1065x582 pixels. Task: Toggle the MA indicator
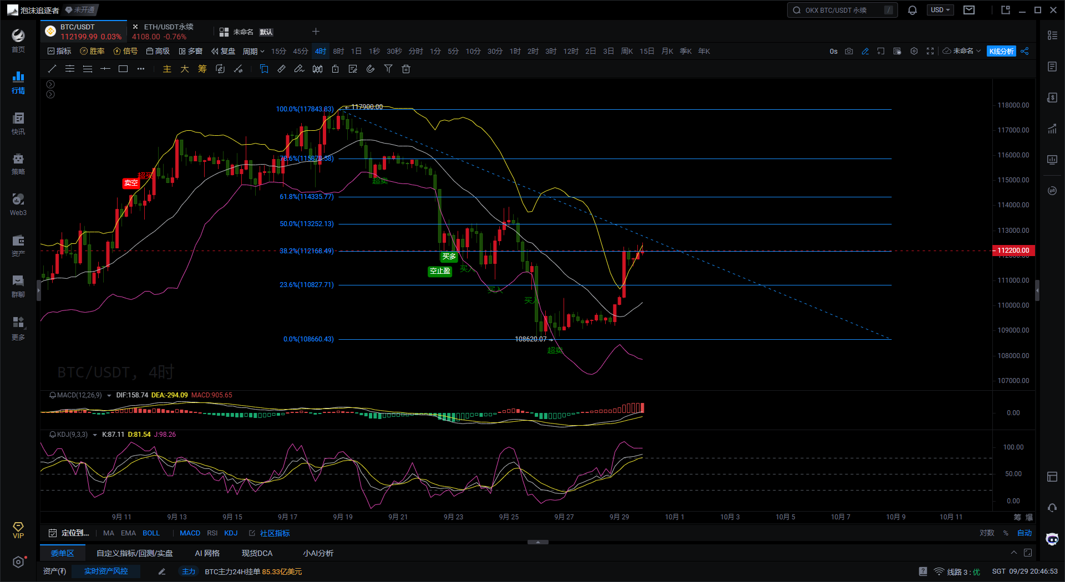click(x=109, y=533)
